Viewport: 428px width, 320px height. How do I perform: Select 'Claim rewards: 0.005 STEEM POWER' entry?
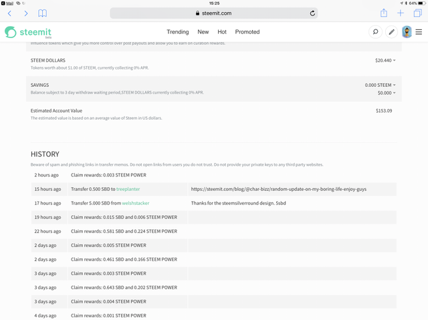(108, 245)
